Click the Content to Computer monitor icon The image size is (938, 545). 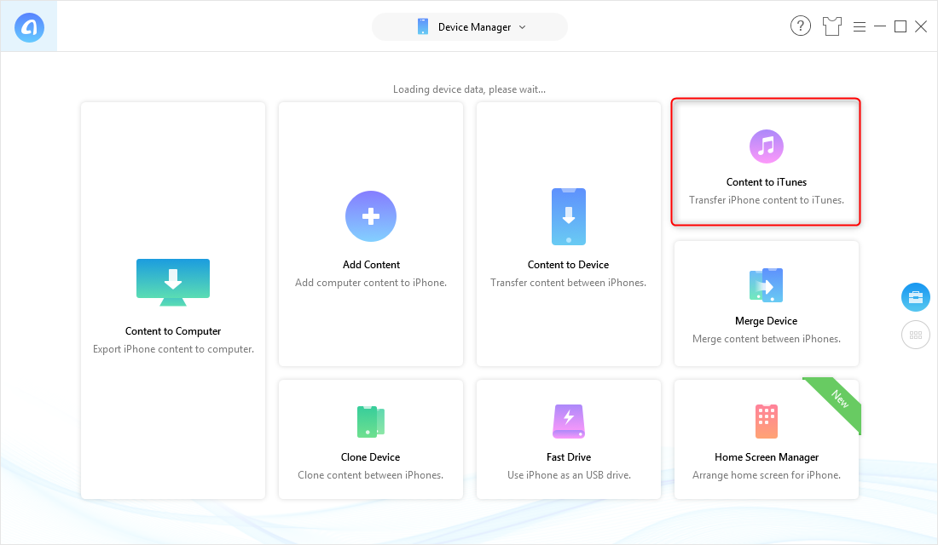(173, 282)
